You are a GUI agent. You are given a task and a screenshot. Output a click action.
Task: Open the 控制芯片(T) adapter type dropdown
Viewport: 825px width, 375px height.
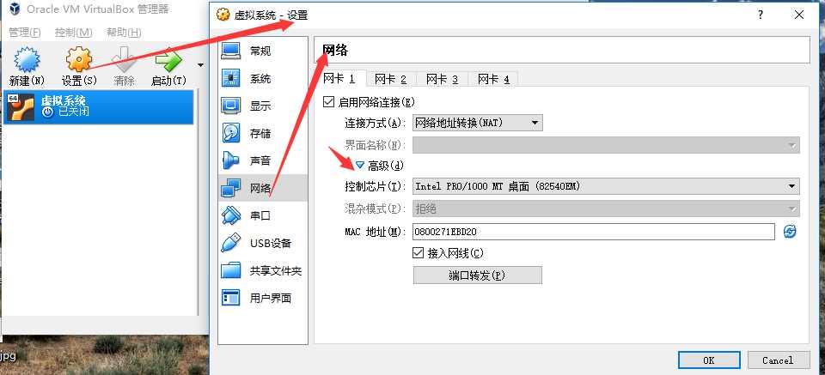pyautogui.click(x=606, y=186)
